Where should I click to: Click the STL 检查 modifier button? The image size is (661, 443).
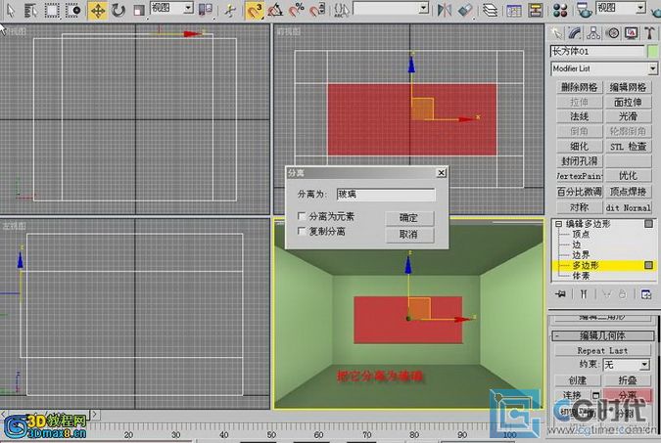[x=628, y=146]
